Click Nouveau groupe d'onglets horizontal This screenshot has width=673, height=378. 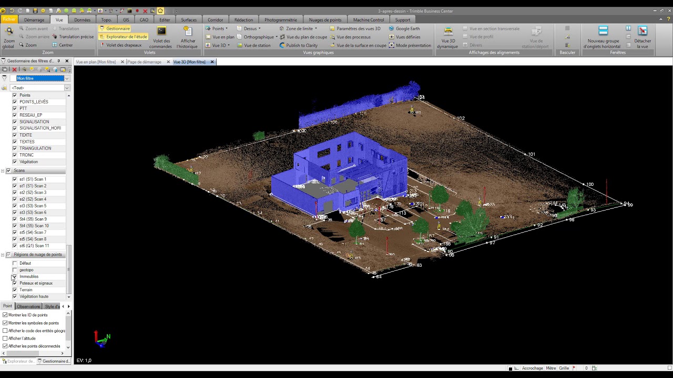(603, 37)
